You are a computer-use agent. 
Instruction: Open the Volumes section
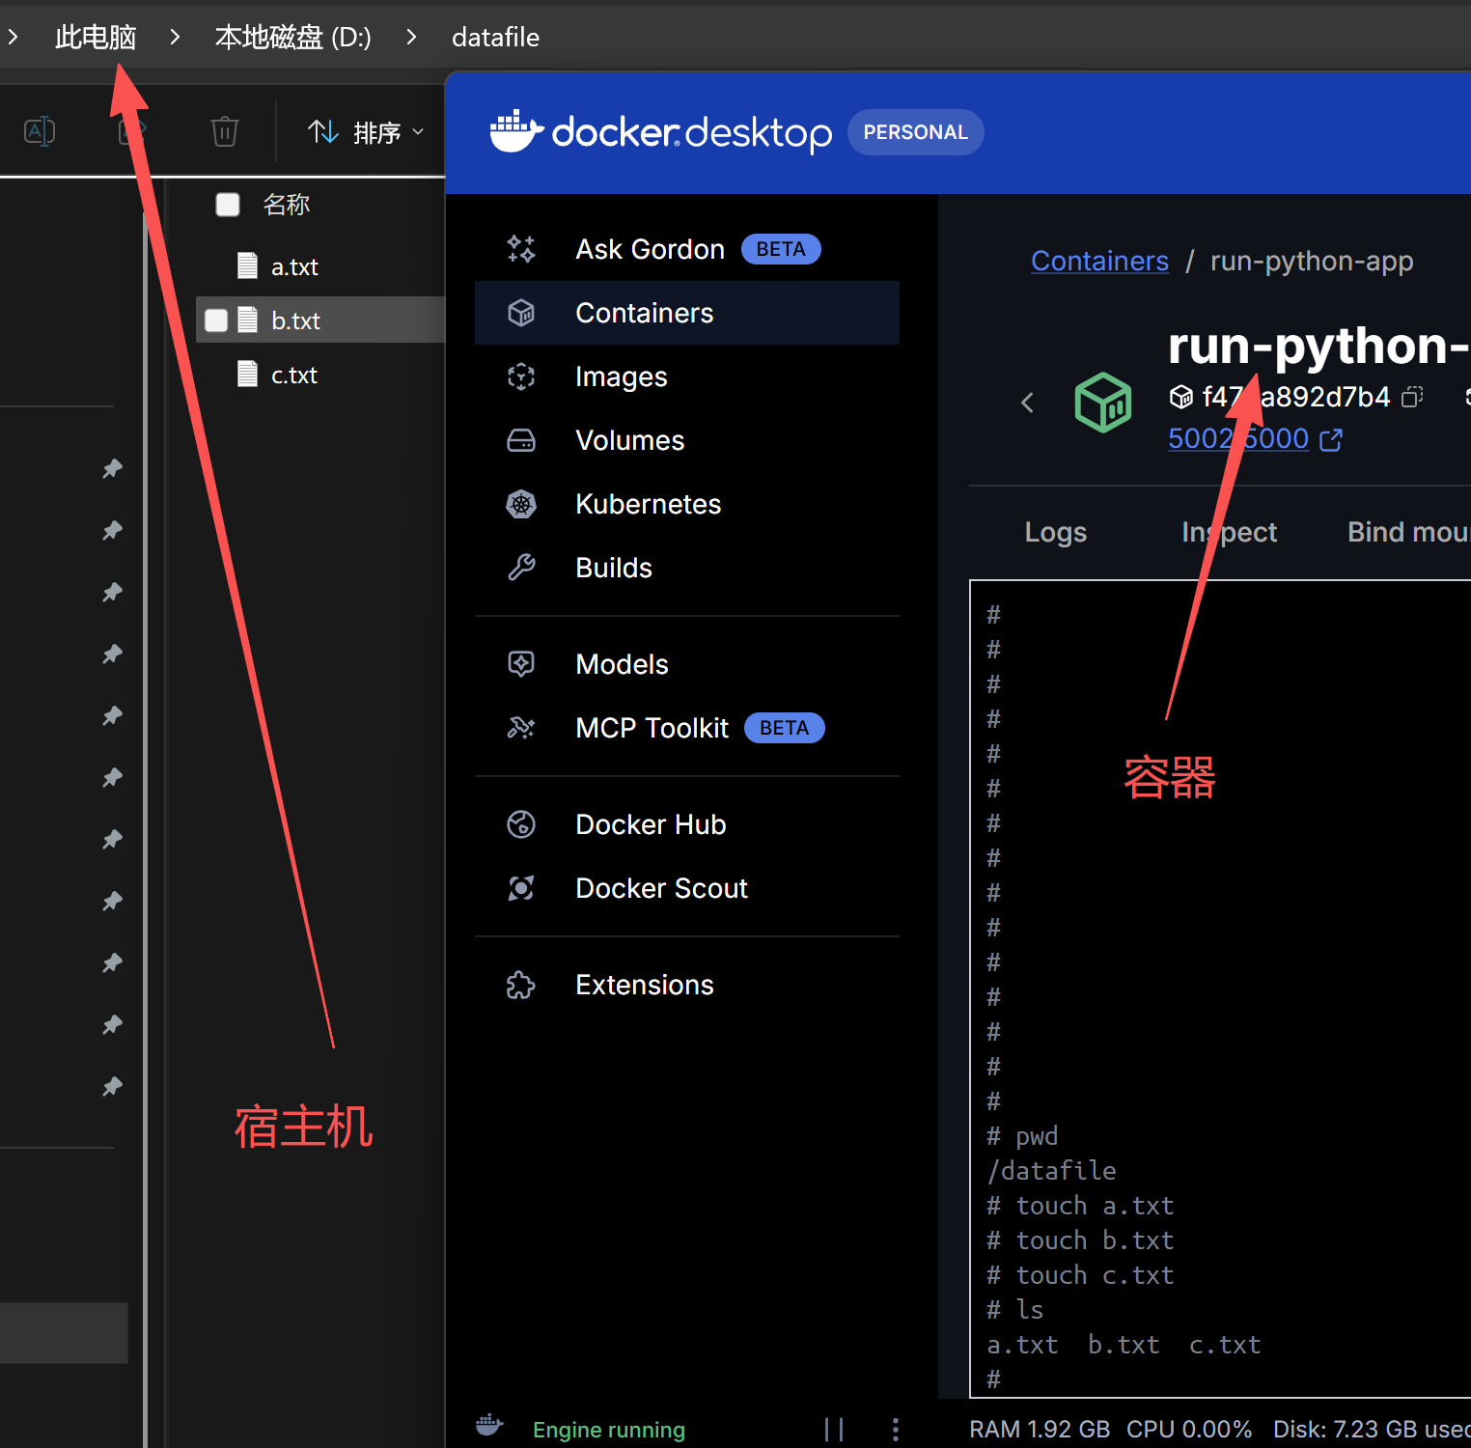click(x=687, y=440)
